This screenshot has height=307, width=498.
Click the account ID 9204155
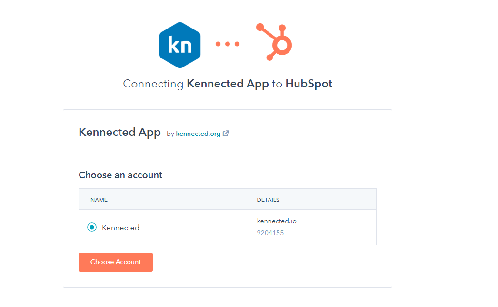pos(270,233)
